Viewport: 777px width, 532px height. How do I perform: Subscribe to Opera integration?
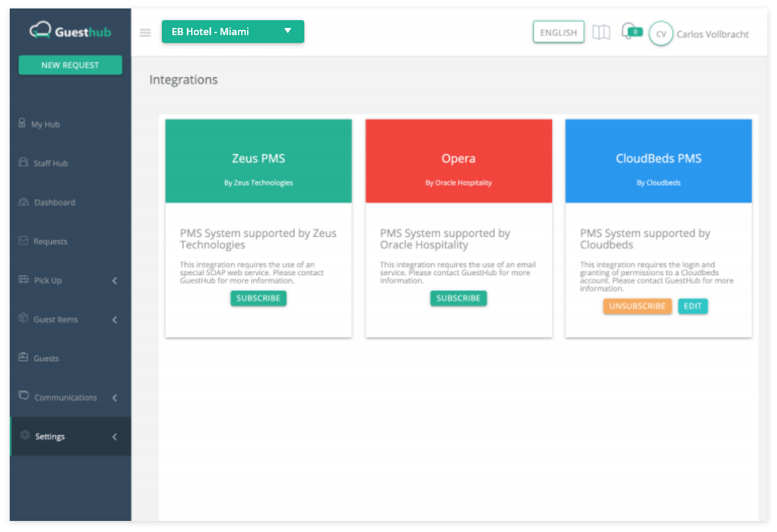pos(458,298)
